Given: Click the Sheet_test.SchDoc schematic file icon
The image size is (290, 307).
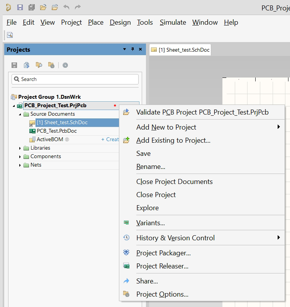Looking at the screenshot, I should pyautogui.click(x=32, y=123).
